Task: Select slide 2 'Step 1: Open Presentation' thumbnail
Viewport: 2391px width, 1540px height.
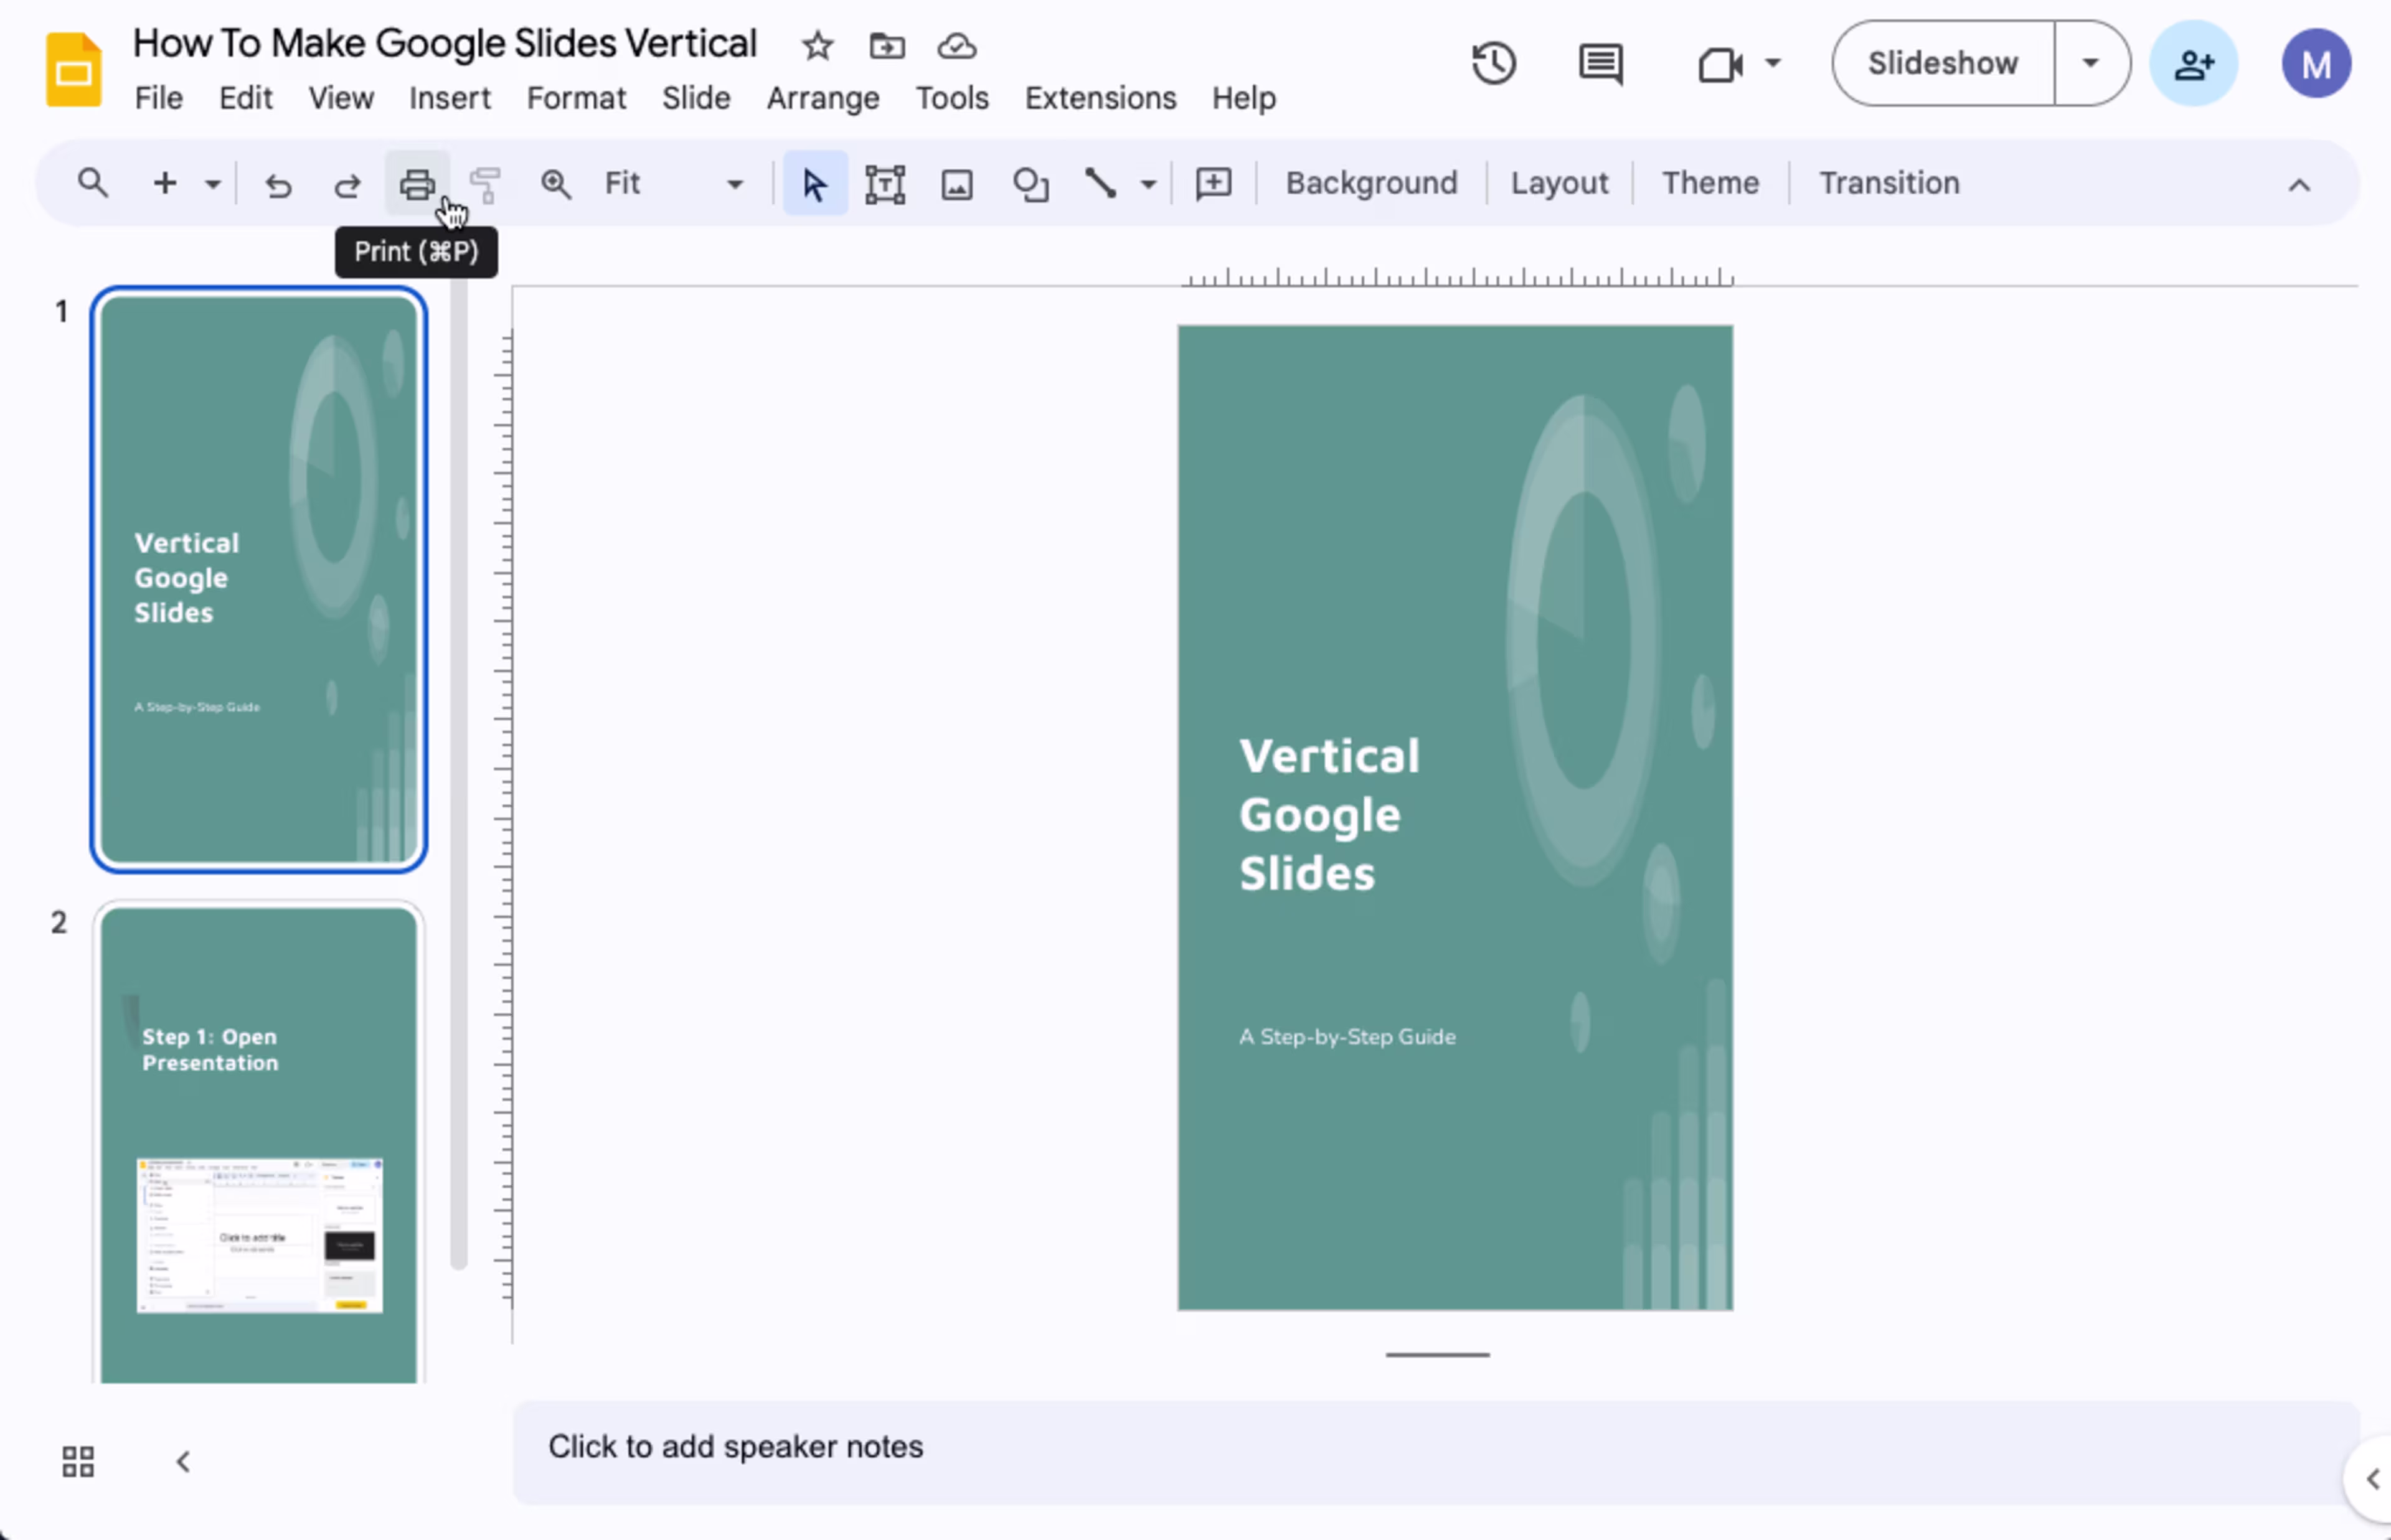Action: [259, 1143]
